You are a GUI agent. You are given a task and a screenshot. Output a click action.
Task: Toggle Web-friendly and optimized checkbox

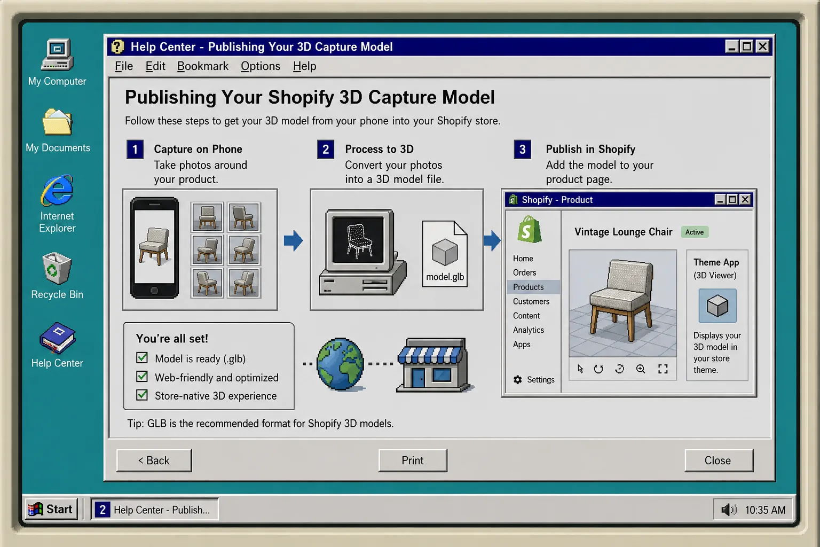[142, 377]
